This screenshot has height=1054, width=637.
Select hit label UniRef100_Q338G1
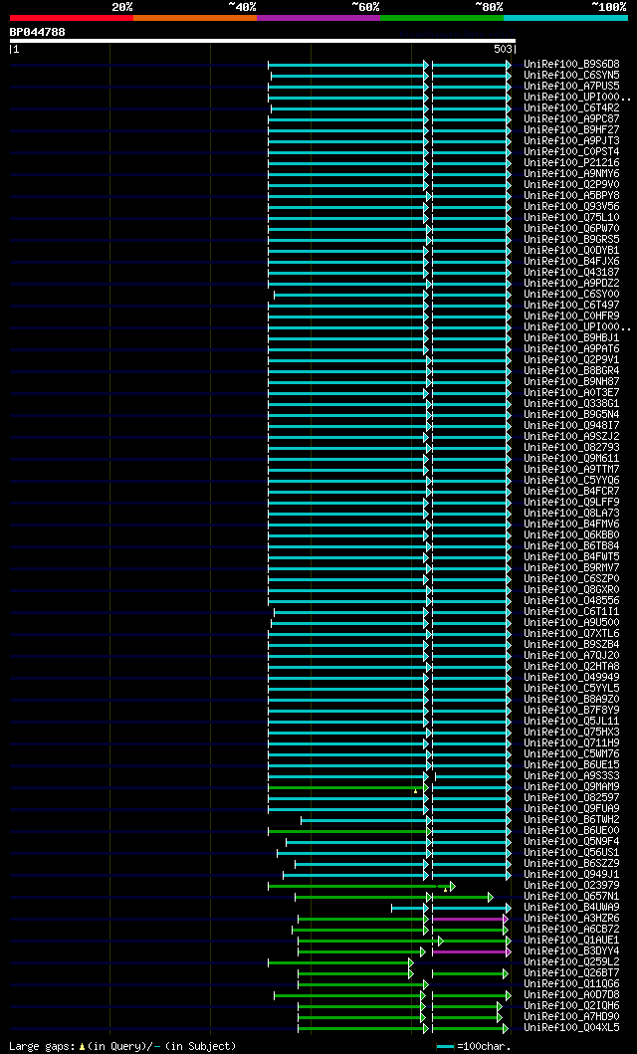pos(572,404)
